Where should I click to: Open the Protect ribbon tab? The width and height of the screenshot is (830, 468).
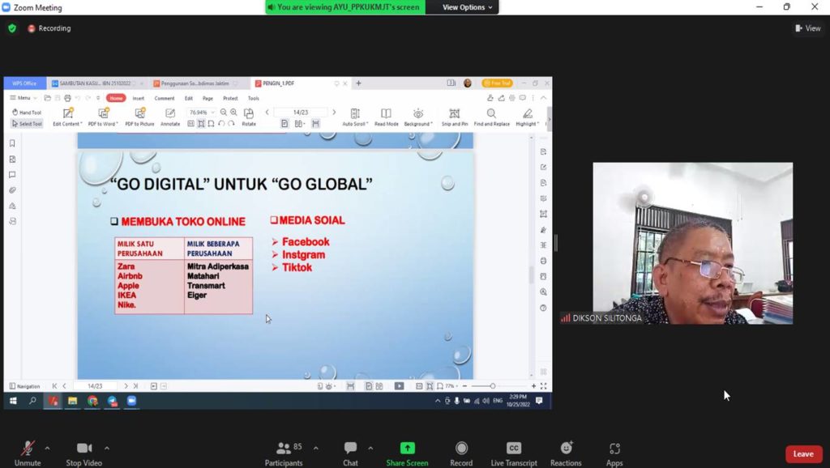point(230,98)
